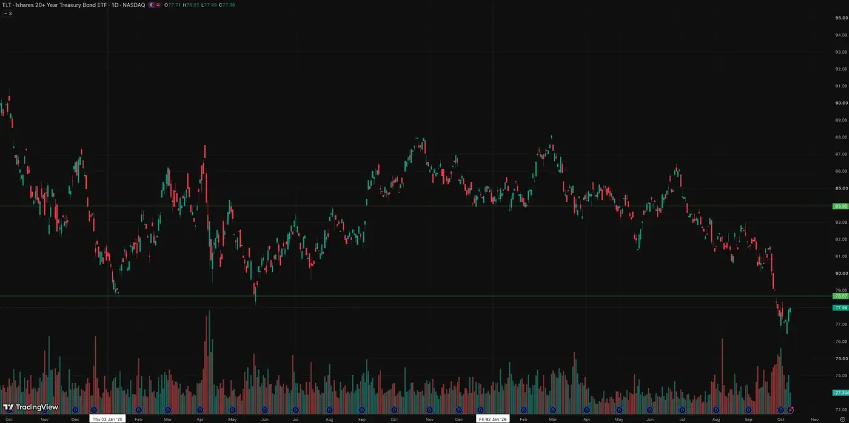Click the open price value O77.71
The height and width of the screenshot is (423, 849).
[x=173, y=5]
